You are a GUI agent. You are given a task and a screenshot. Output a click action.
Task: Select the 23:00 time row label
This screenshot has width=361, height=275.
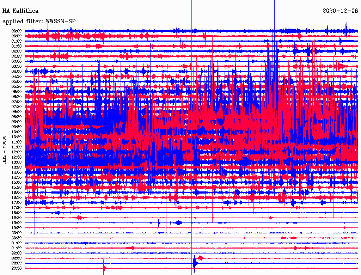pyautogui.click(x=17, y=263)
